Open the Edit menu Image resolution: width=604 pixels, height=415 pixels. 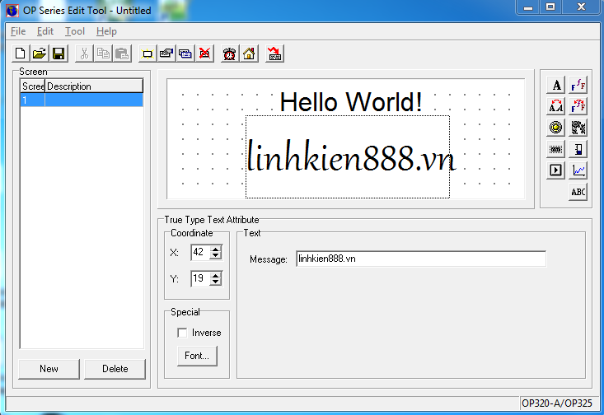(45, 31)
